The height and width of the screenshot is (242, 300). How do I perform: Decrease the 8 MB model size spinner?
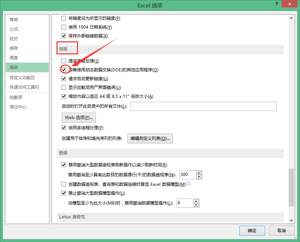coord(196,205)
